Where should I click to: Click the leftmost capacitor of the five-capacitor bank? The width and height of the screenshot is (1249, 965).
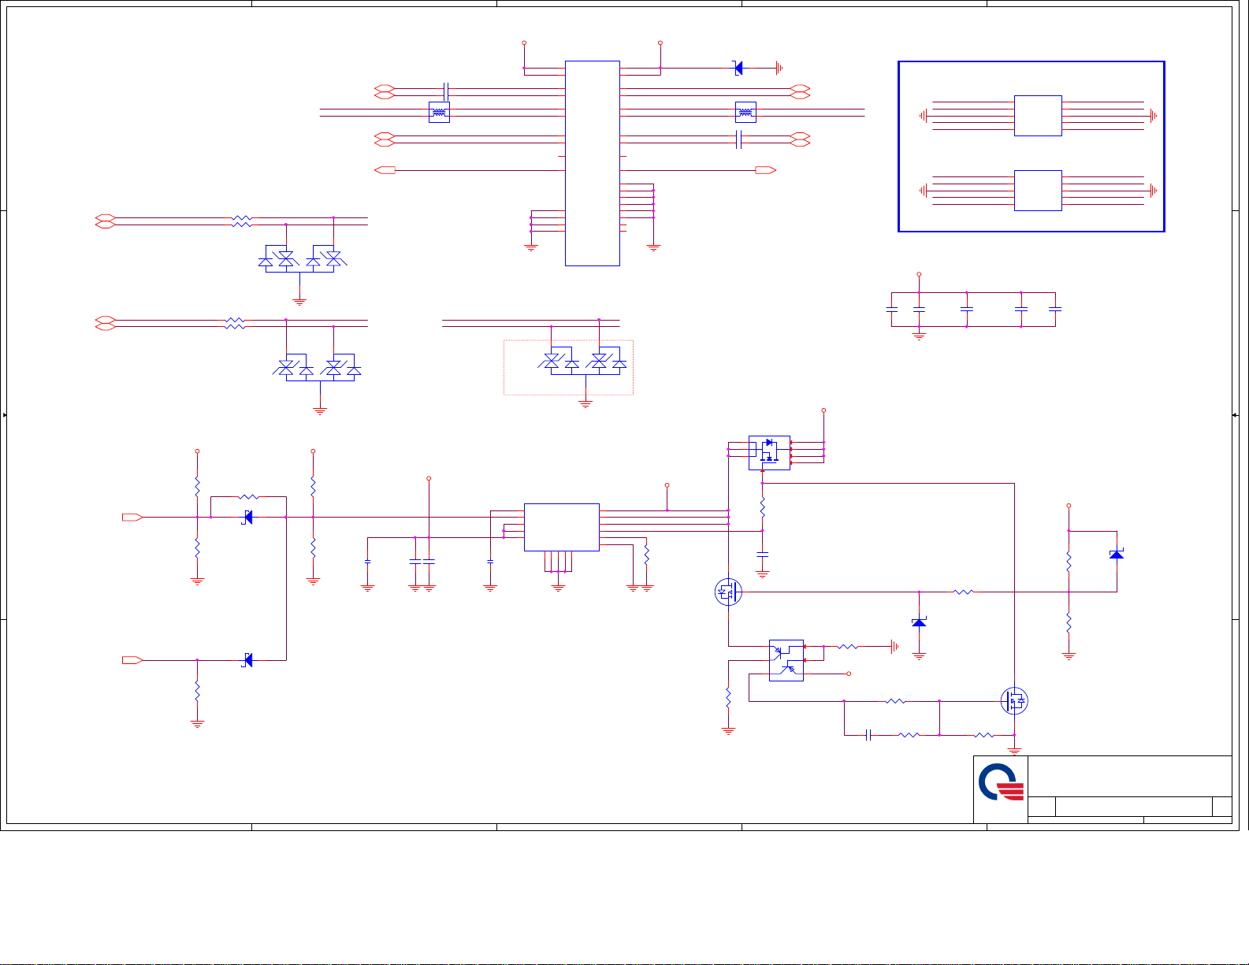tap(892, 310)
